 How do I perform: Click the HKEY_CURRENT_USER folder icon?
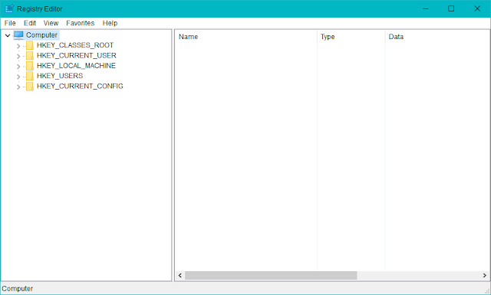pos(30,56)
